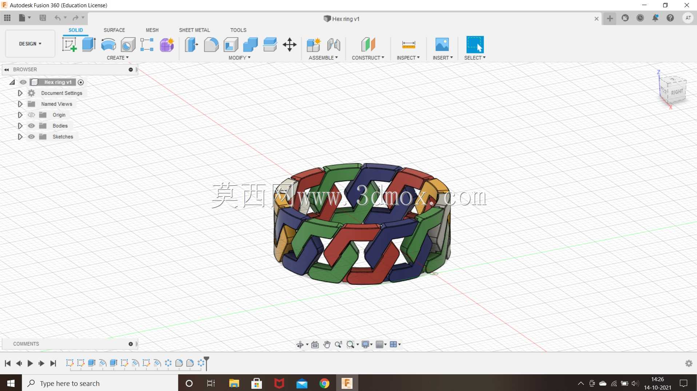Activate the Extrude tool
This screenshot has height=391, width=697.
click(x=89, y=45)
